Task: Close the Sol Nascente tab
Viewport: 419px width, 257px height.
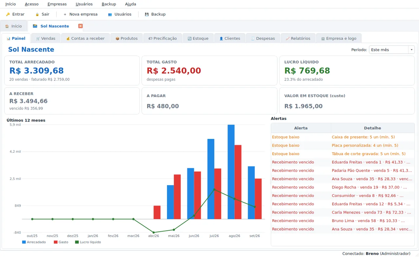Action: (81, 26)
